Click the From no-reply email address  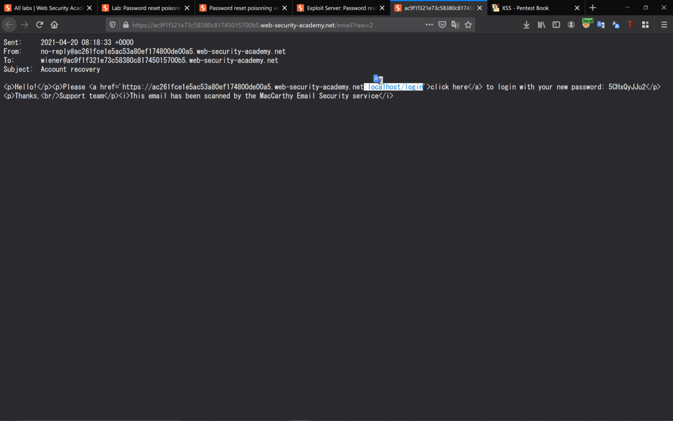tap(163, 52)
